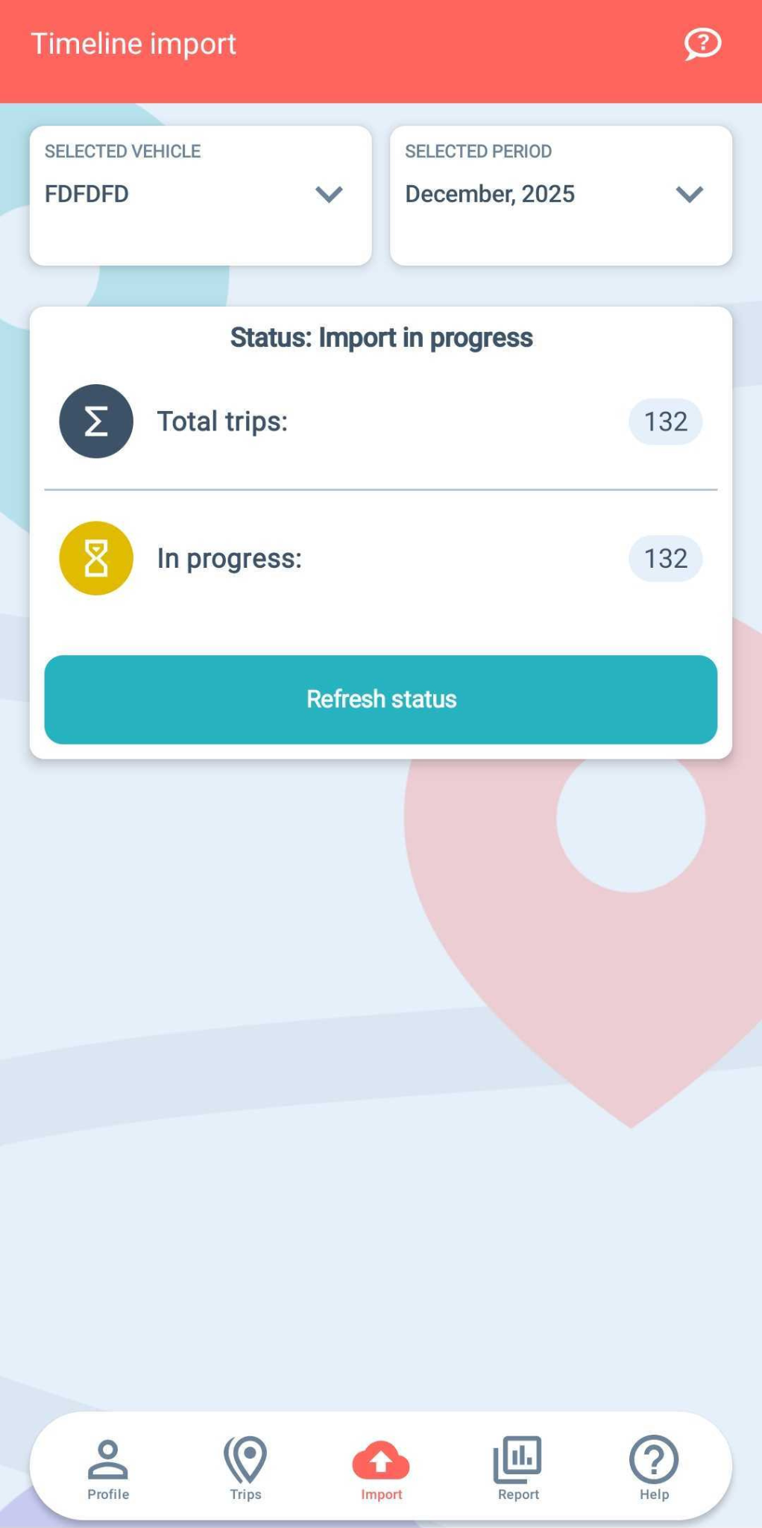Go to the Report tab label
Image resolution: width=762 pixels, height=1528 pixels.
point(518,1494)
